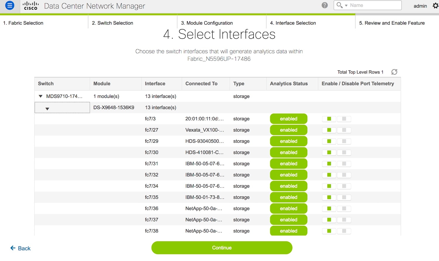The height and width of the screenshot is (261, 439).
Task: Go Back to the previous step
Action: point(20,248)
